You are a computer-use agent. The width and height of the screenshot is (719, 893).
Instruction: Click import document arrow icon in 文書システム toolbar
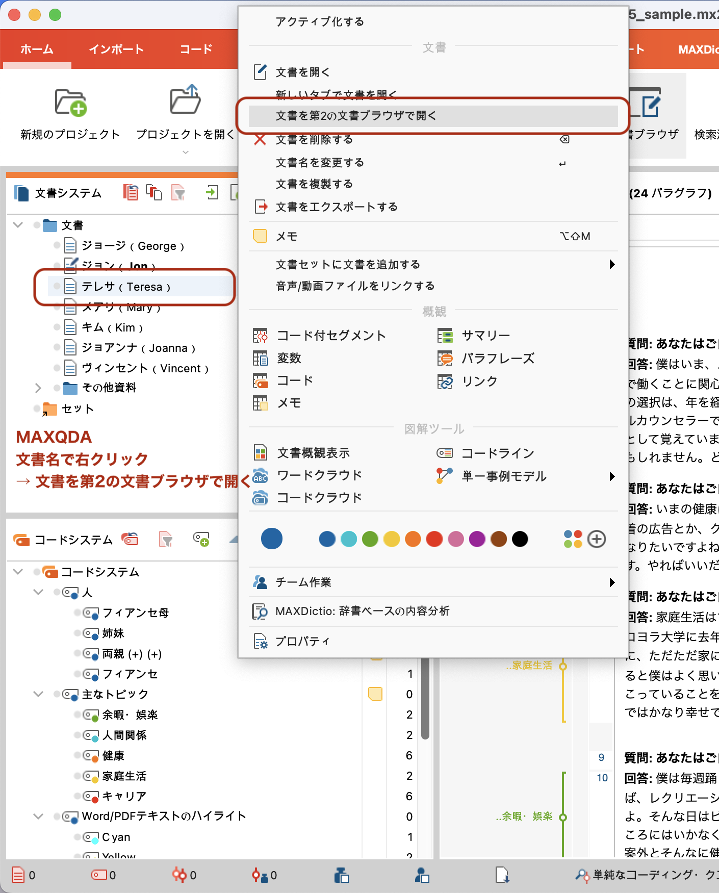[212, 192]
